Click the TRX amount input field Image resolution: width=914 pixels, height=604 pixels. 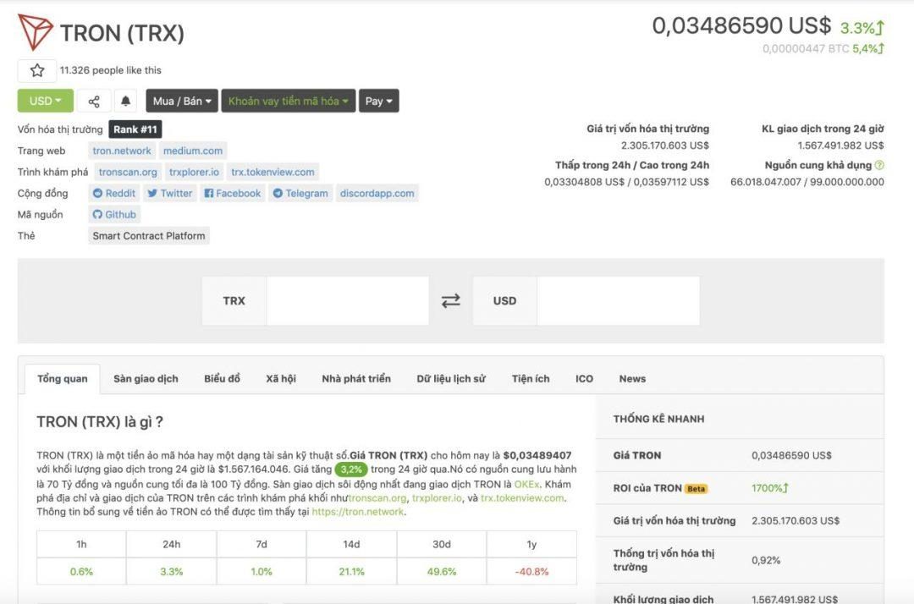pos(348,300)
